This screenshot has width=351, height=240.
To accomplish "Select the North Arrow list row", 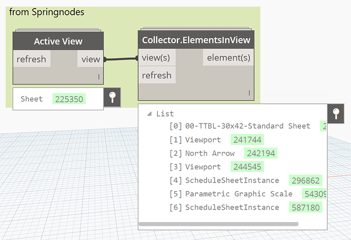I will pos(223,153).
